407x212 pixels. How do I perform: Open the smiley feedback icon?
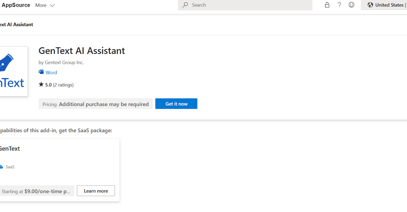point(352,5)
